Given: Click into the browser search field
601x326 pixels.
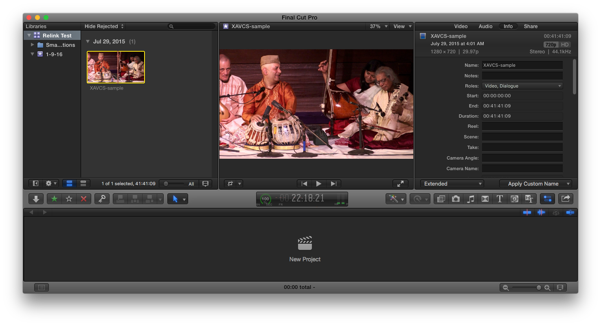Looking at the screenshot, I should tap(191, 26).
